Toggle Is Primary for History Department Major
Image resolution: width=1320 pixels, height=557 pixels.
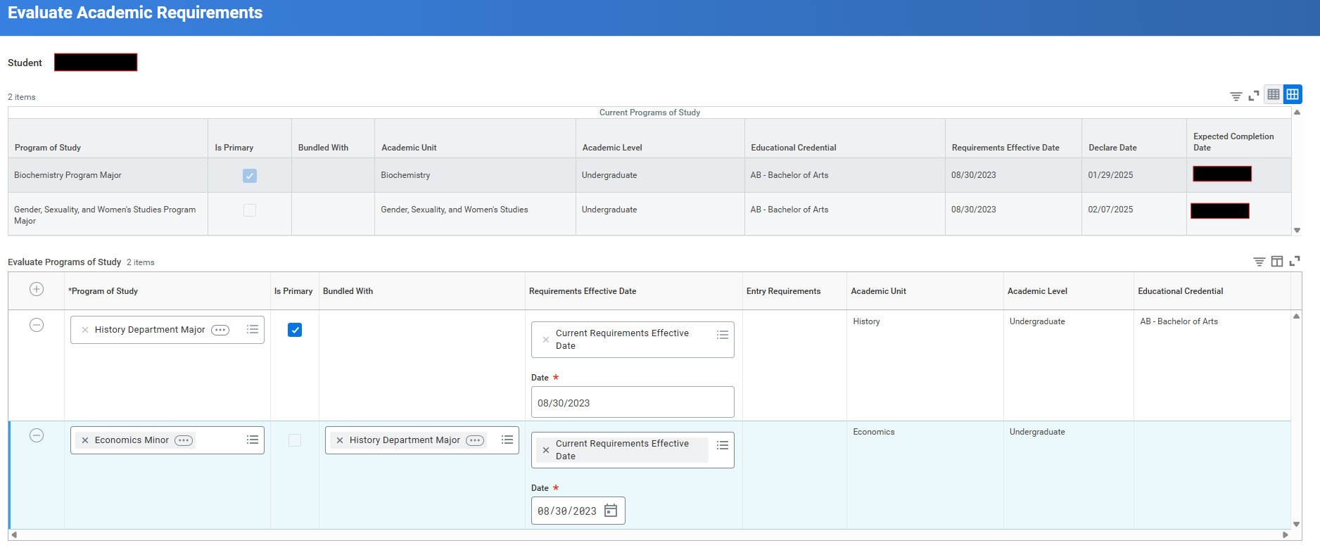[295, 330]
